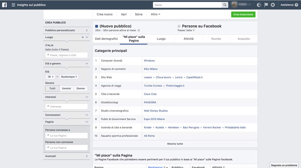Open Philadelphia Italia link
This screenshot has height=168, width=301.
coord(235,127)
